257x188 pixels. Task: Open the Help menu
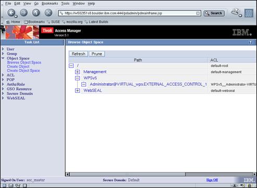point(91,4)
